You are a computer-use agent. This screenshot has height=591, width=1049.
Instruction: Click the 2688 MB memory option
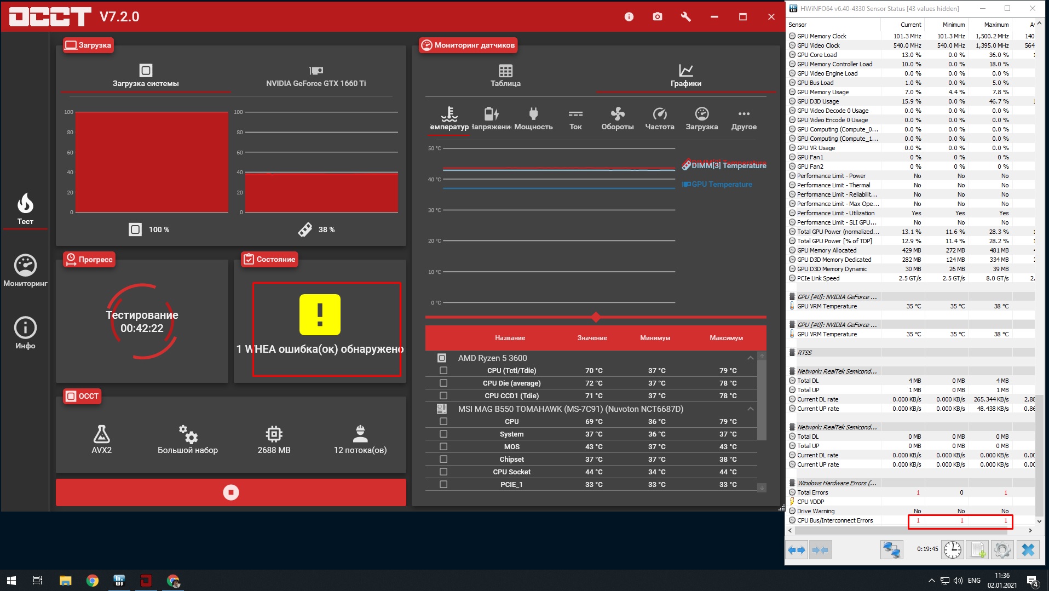pos(274,439)
